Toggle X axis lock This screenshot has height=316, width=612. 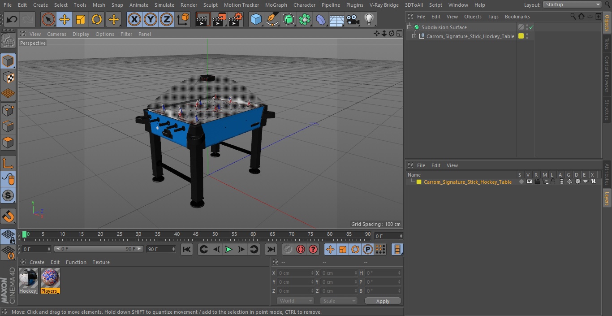coord(134,19)
